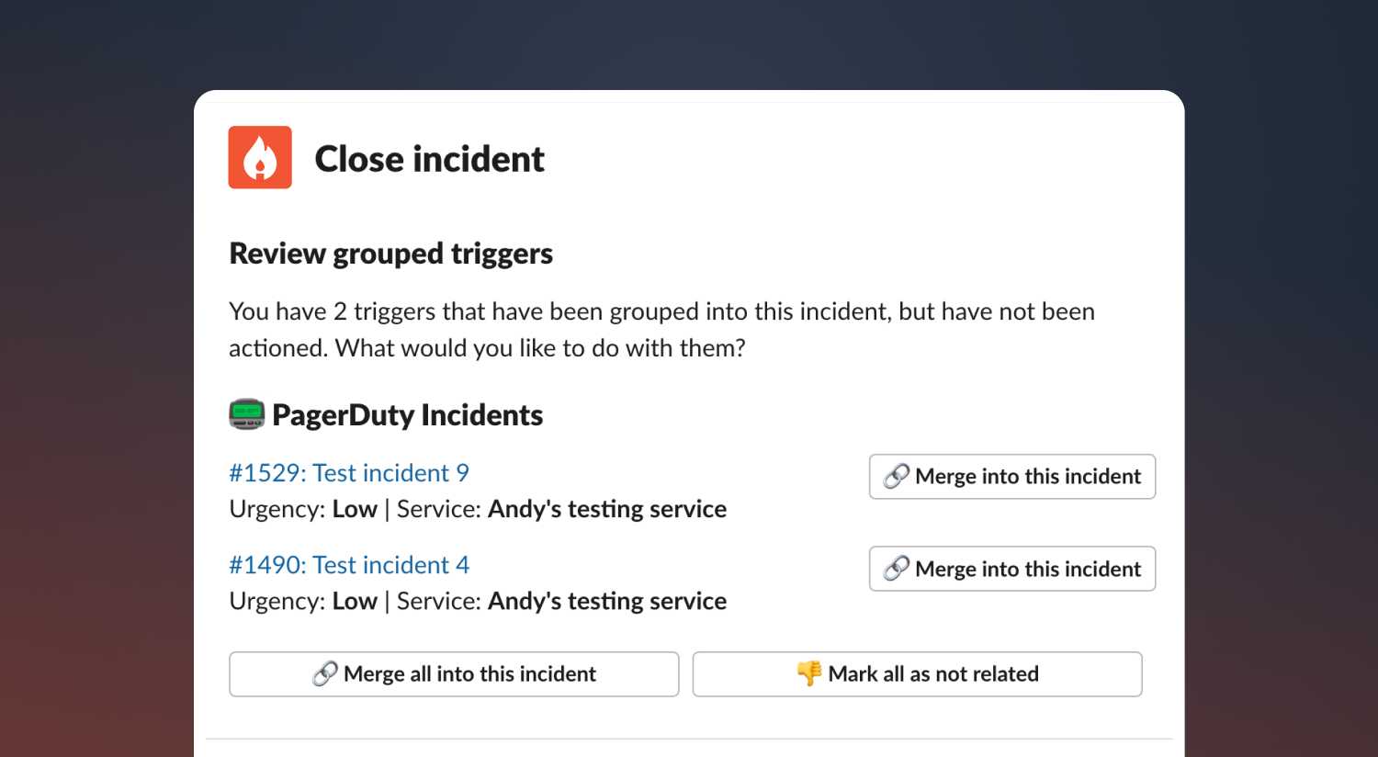
Task: Click the Urgency Low label under incident #1490
Action: [x=303, y=601]
